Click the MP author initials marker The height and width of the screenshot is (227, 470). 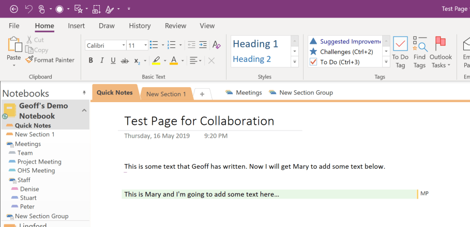424,193
